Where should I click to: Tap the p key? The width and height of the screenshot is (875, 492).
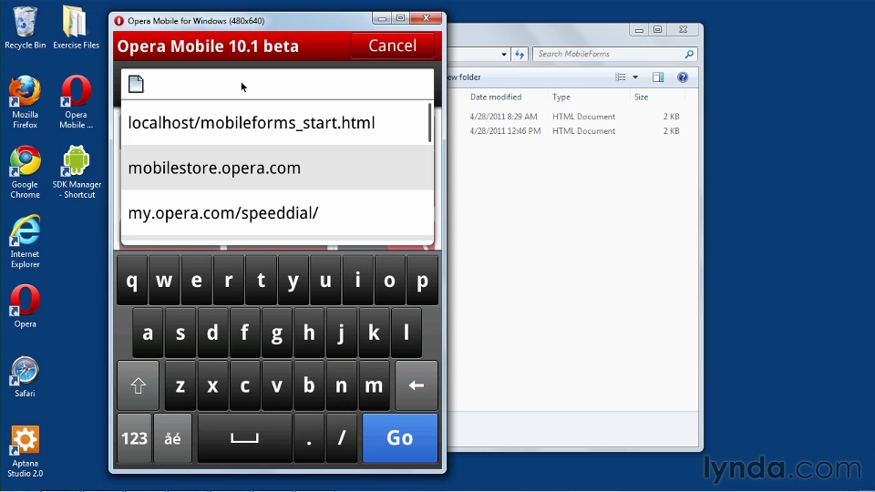(x=422, y=281)
